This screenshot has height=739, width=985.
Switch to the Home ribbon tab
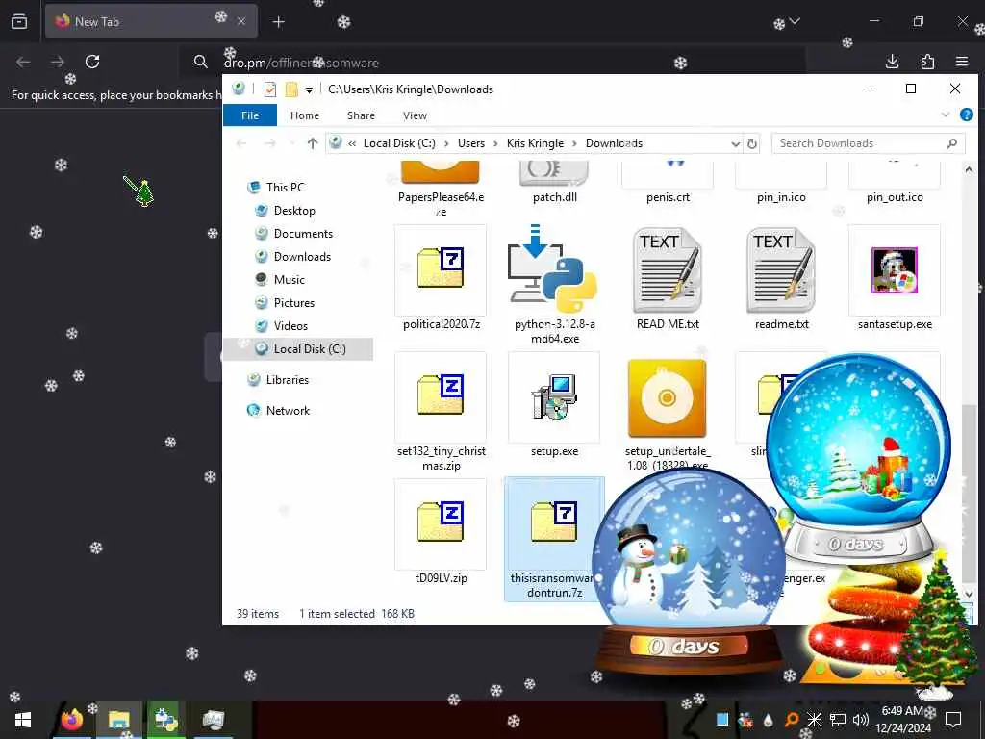click(305, 115)
